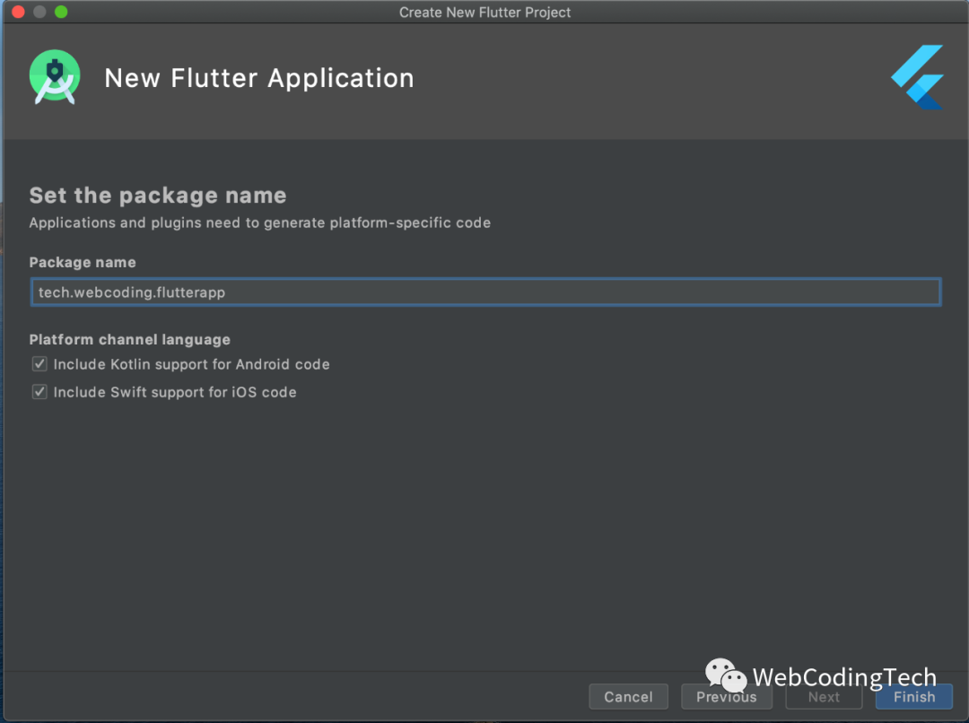The height and width of the screenshot is (723, 969).
Task: Click the Package name input field
Action: pos(485,292)
